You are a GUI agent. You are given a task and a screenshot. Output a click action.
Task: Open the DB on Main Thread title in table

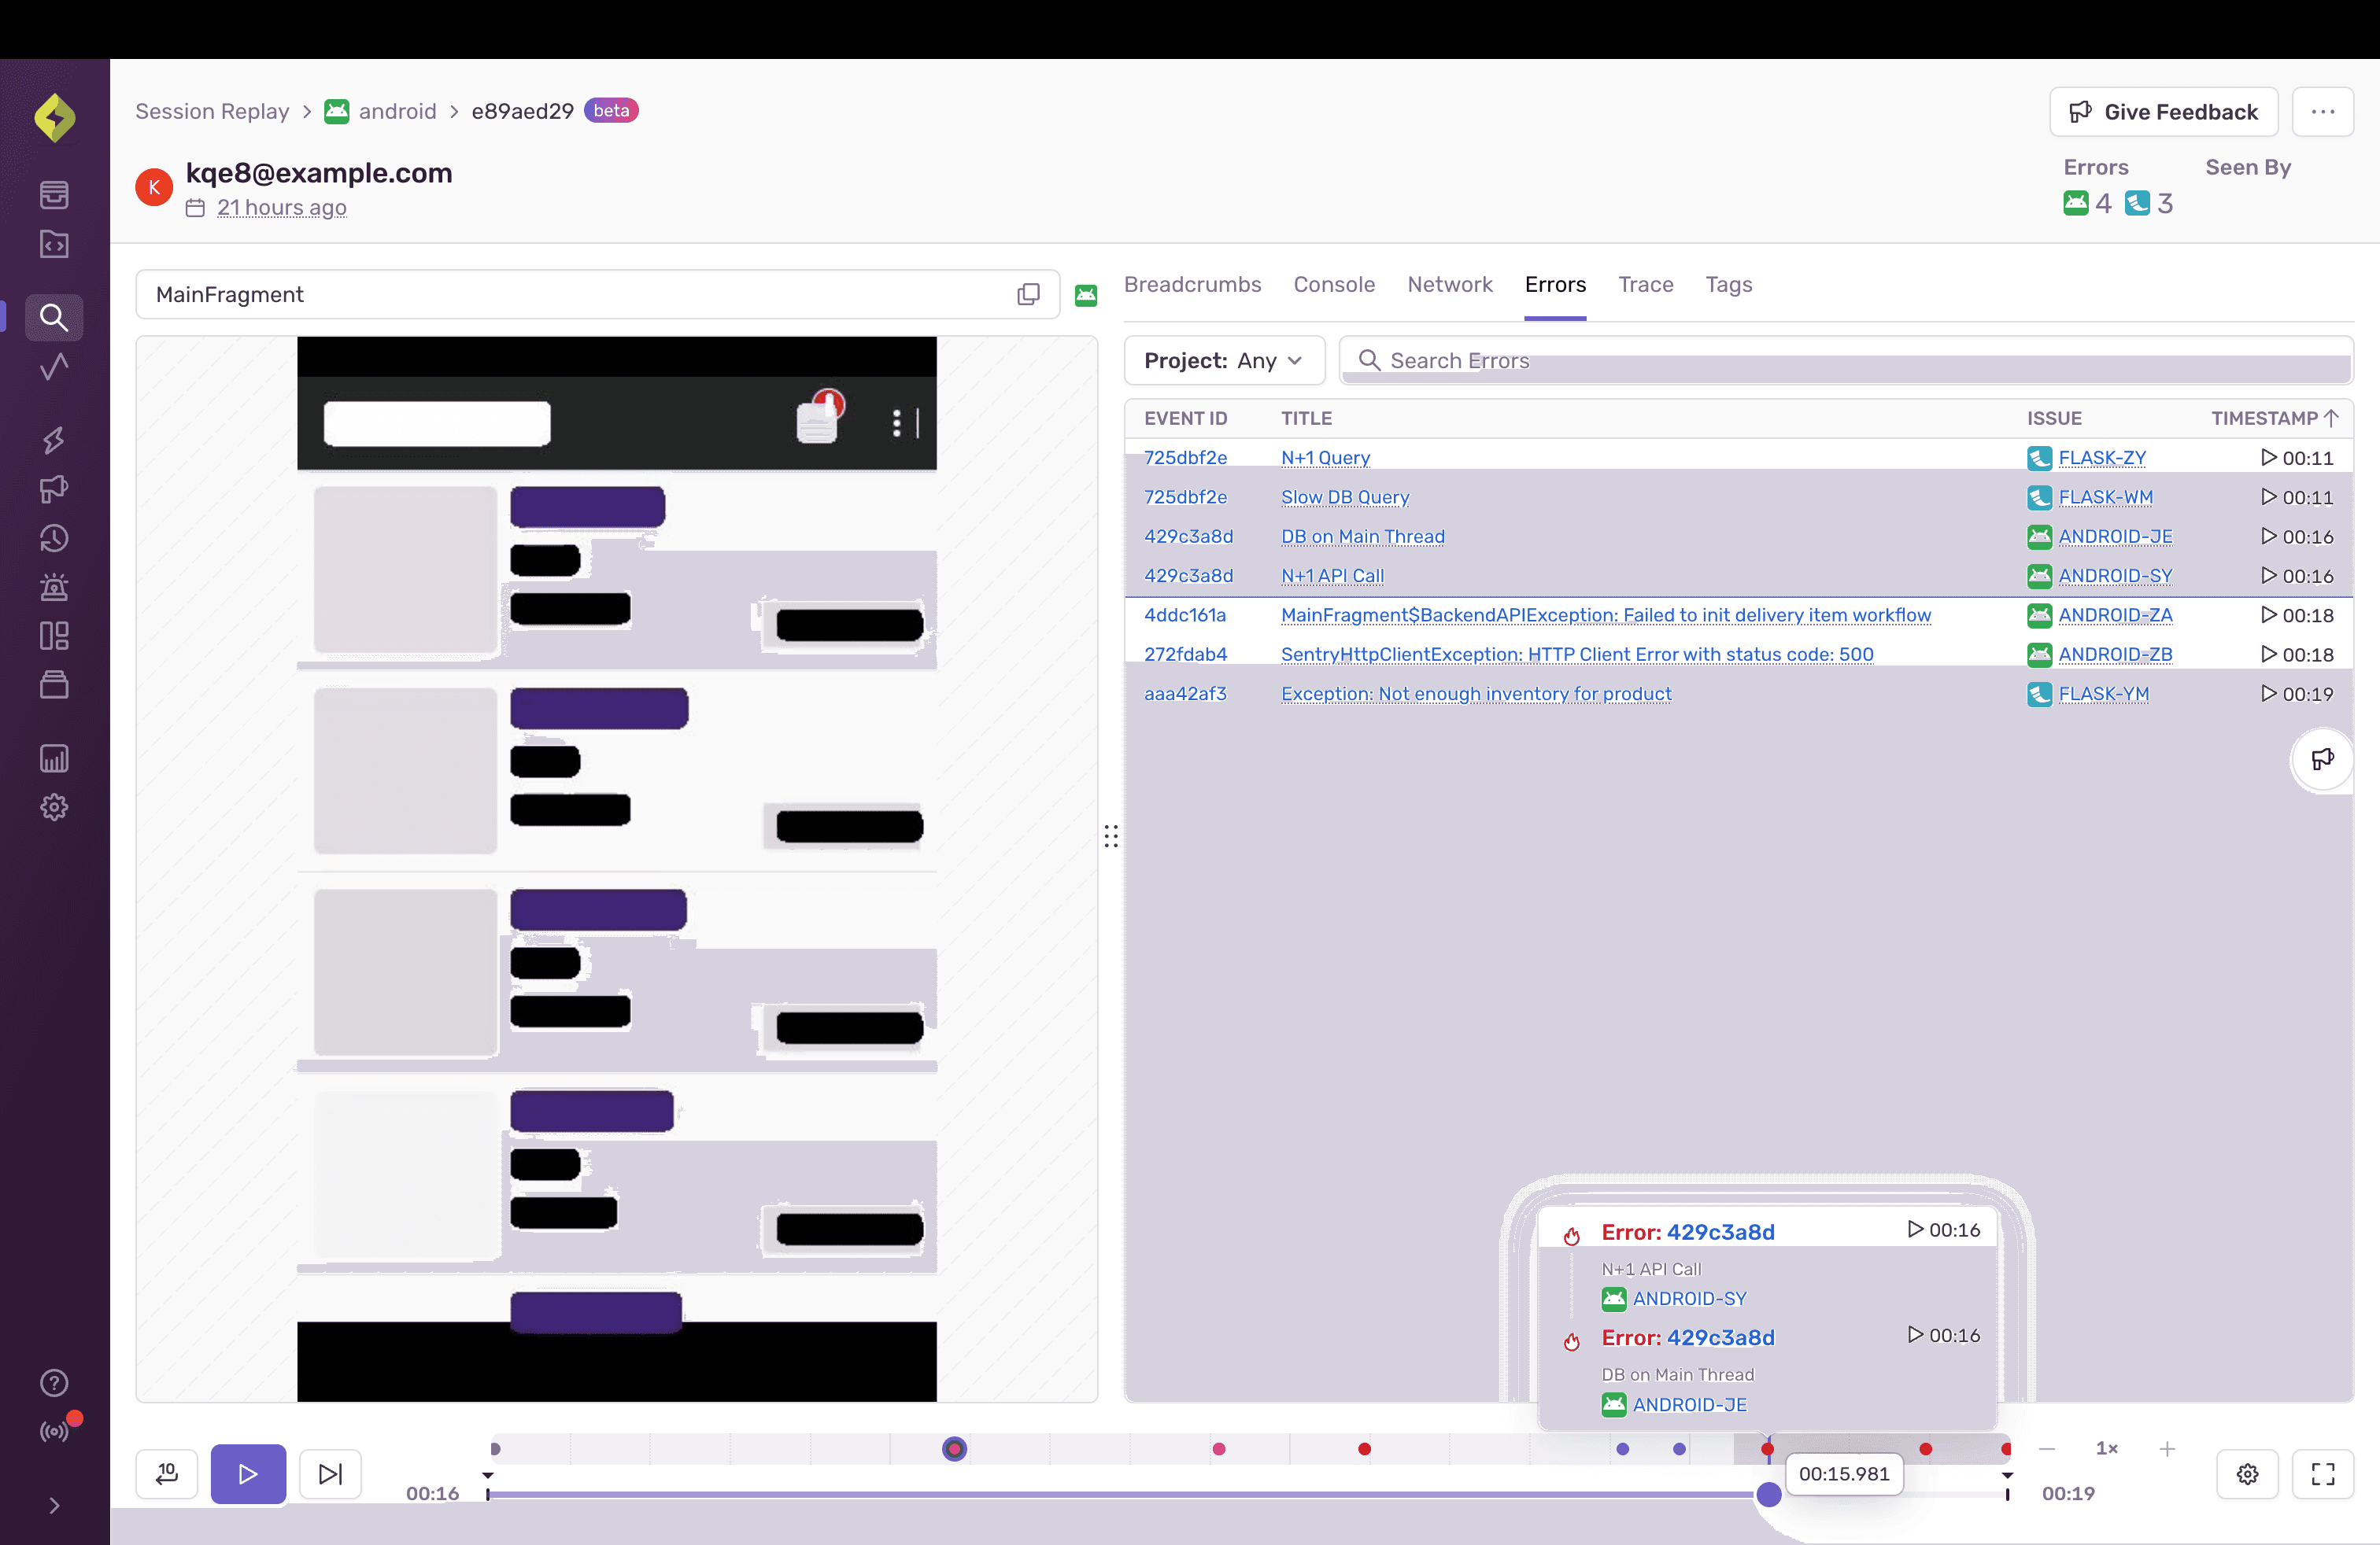pos(1363,536)
